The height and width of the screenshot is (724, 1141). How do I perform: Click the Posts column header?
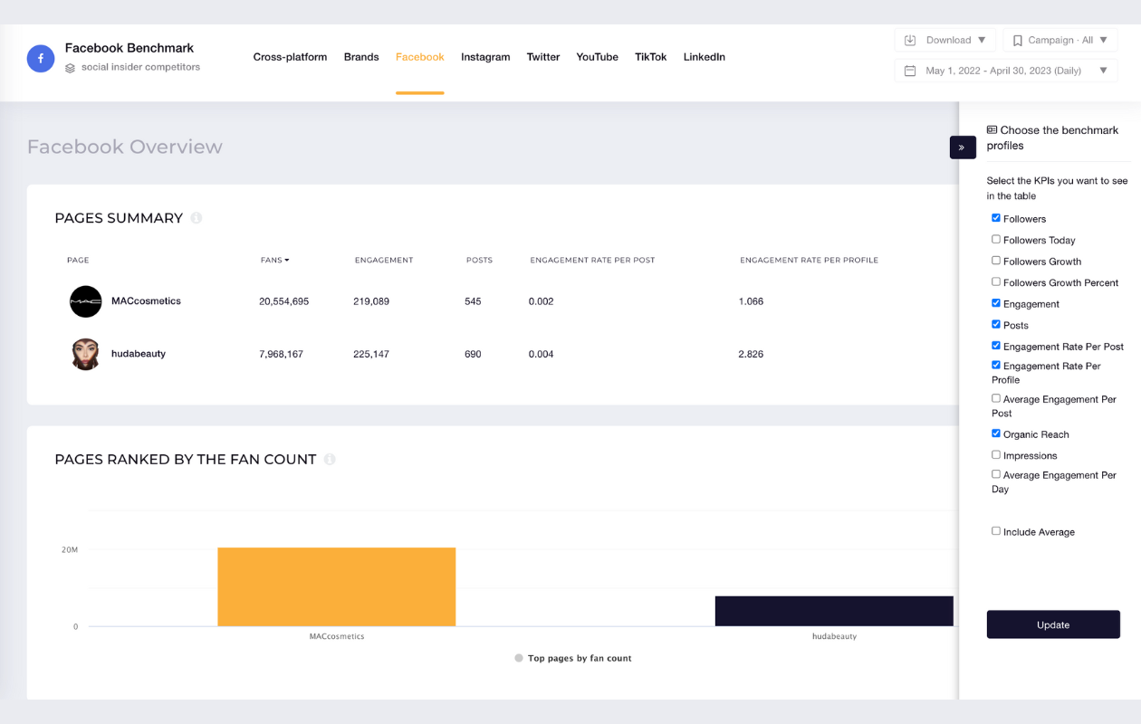[x=479, y=260]
